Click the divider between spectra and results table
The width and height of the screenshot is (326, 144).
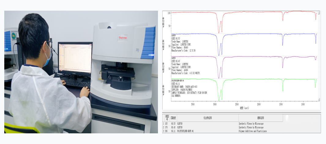[x=242, y=112]
